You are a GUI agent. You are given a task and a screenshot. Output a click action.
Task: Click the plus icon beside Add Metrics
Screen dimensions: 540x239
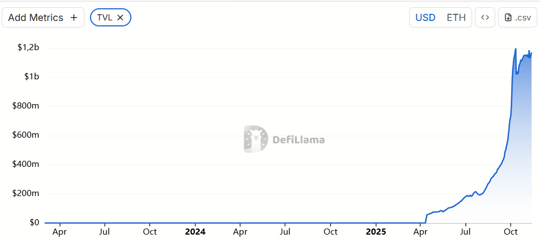pyautogui.click(x=74, y=18)
